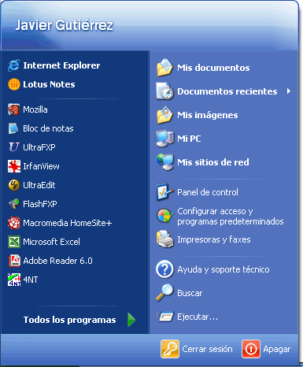Click the Apagar label
The width and height of the screenshot is (303, 367).
(277, 350)
